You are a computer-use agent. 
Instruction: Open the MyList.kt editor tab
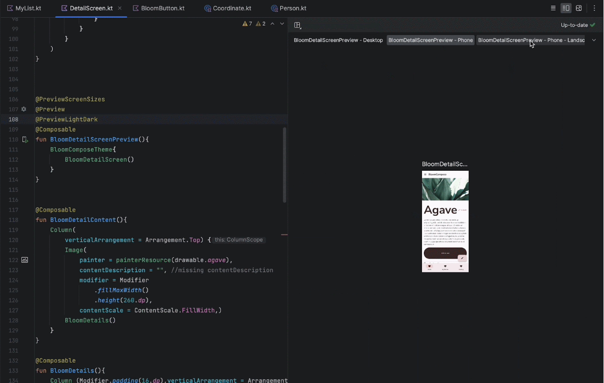[24, 8]
